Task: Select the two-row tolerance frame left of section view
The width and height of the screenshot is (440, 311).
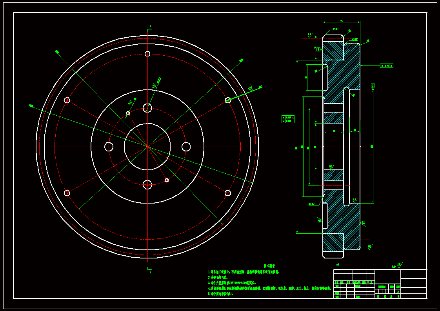Action: point(288,119)
